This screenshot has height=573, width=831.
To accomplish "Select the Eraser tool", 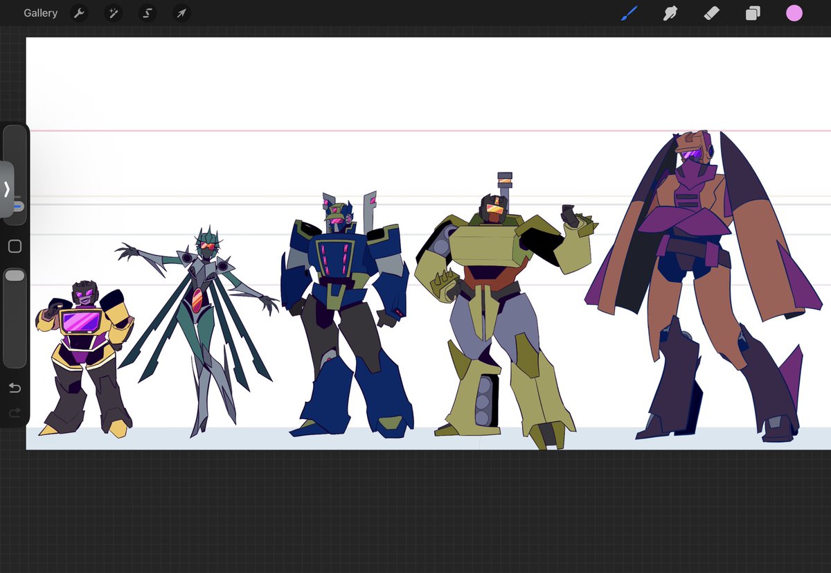I will coord(711,13).
